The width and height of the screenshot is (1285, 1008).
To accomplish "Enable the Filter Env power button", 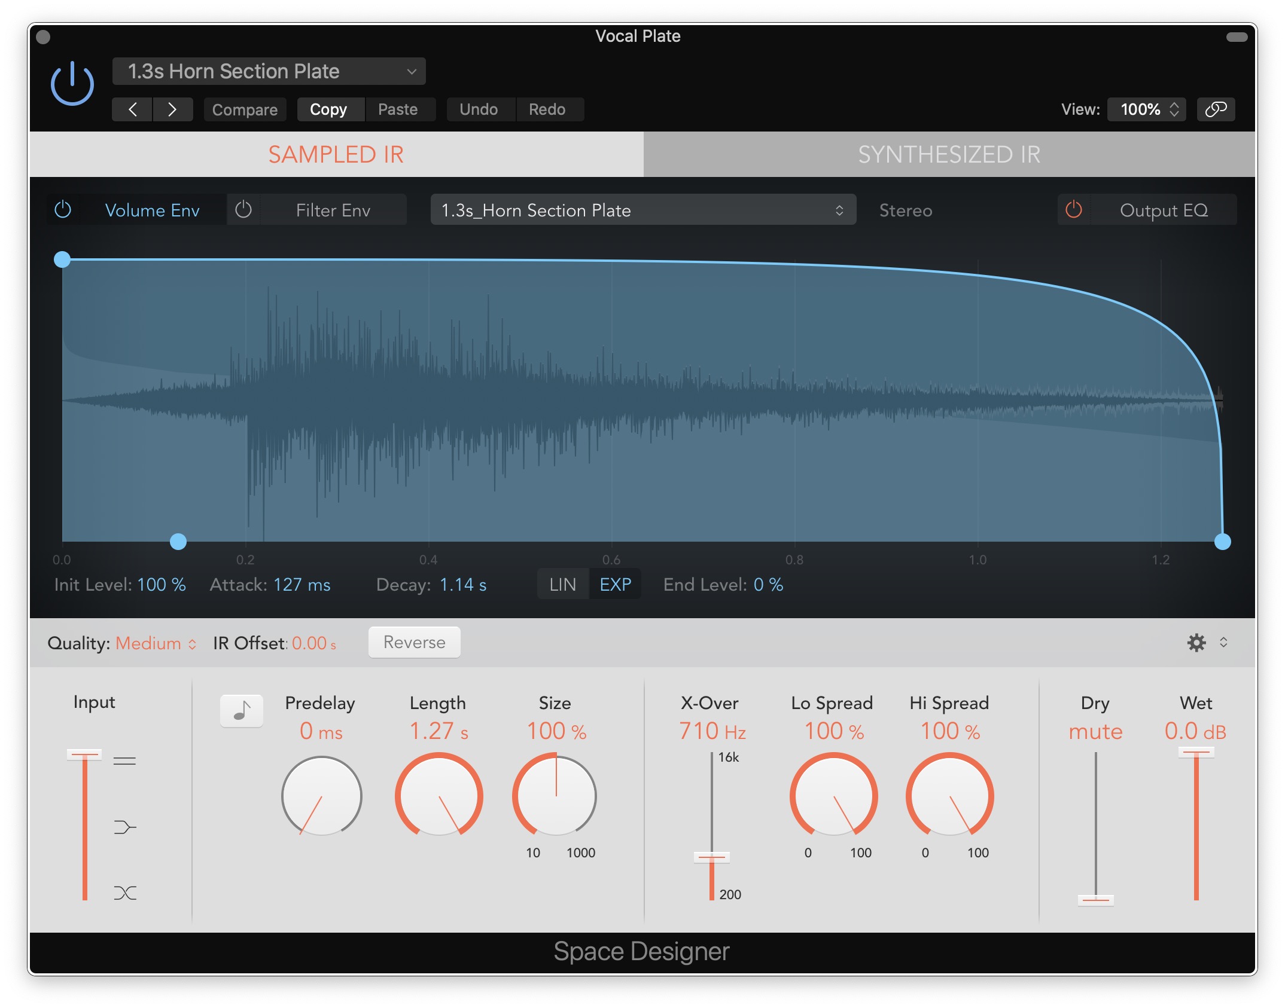I will pyautogui.click(x=243, y=210).
